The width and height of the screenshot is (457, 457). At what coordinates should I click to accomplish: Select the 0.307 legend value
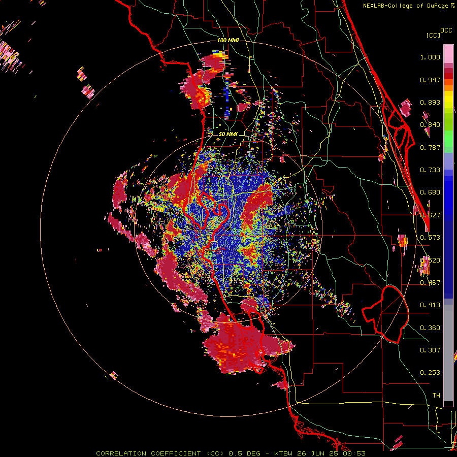coord(430,350)
